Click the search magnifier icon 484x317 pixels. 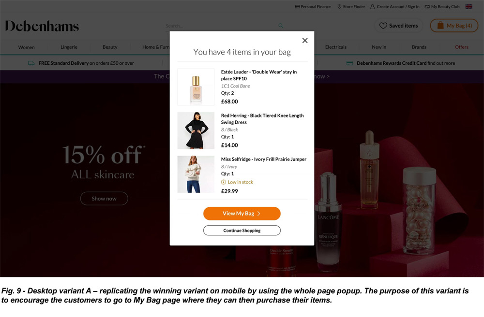click(281, 25)
